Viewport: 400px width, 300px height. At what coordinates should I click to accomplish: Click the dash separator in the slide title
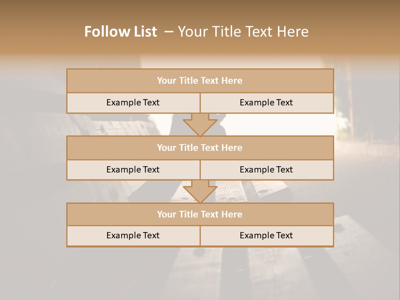click(x=169, y=32)
